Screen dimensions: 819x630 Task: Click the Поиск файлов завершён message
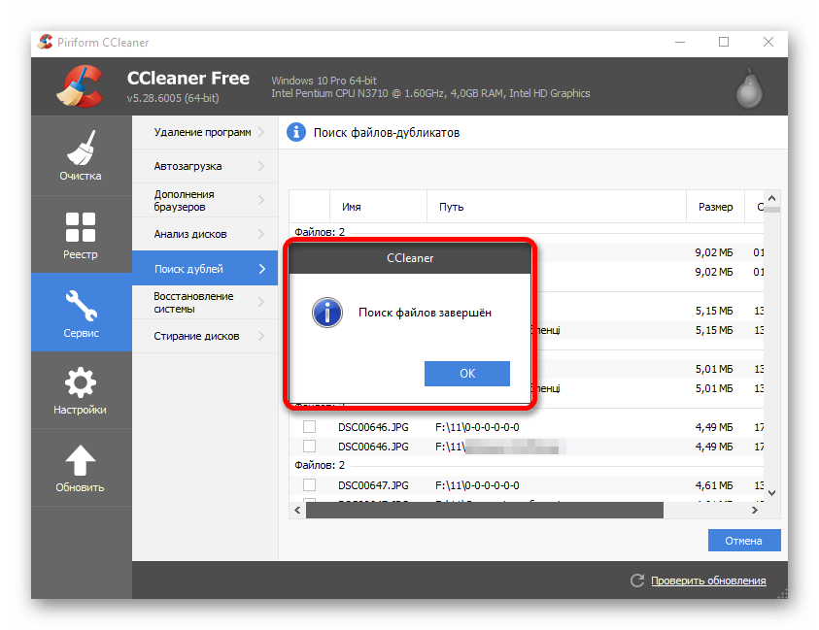point(425,313)
